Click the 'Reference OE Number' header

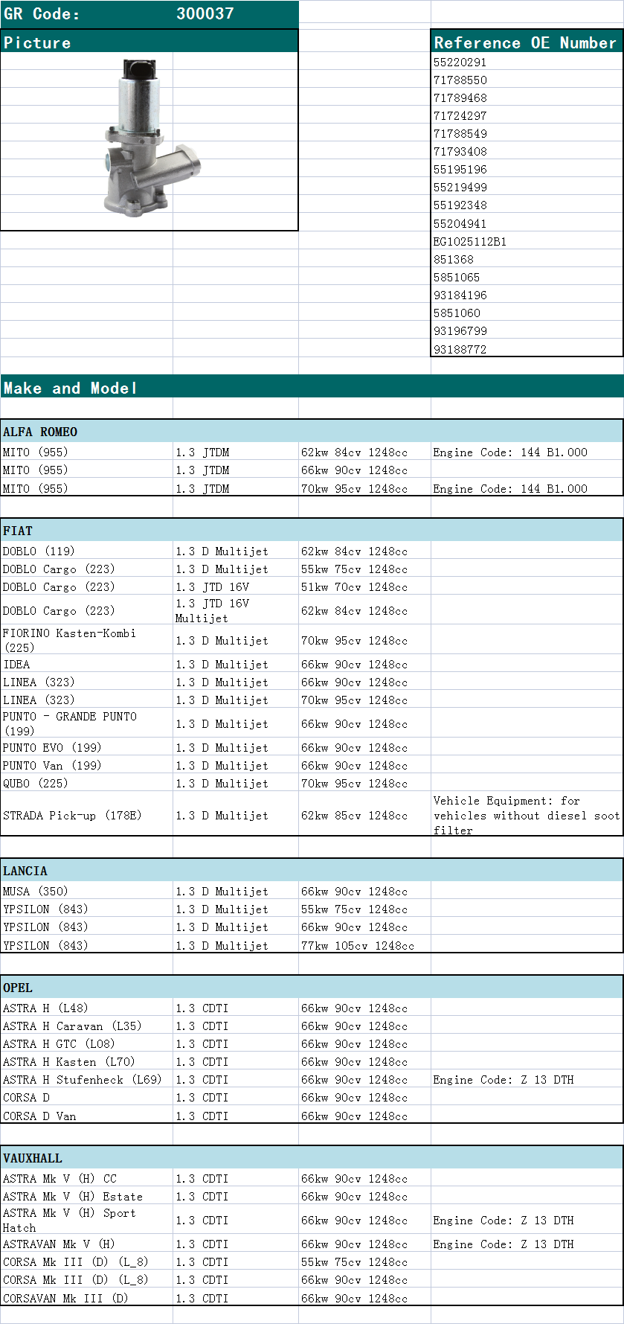[x=527, y=42]
